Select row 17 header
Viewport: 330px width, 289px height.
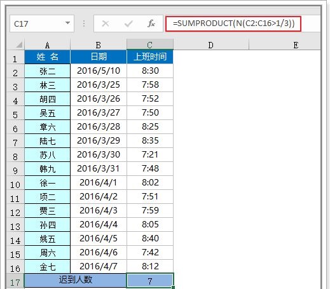click(15, 281)
